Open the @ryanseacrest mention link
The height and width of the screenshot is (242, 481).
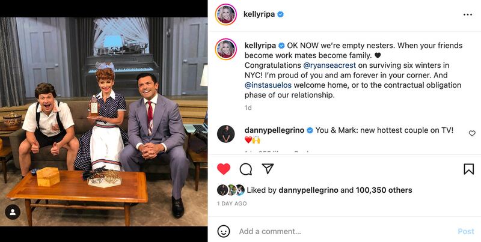(329, 65)
